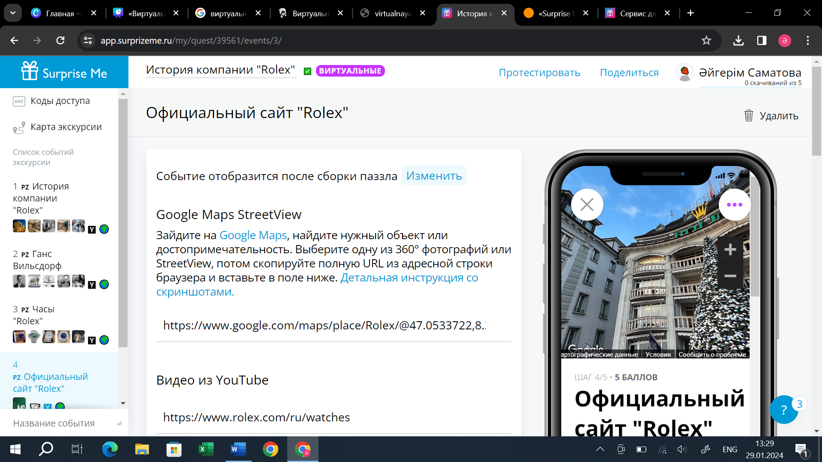Open Excel from the Windows taskbar
The height and width of the screenshot is (462, 822).
click(x=206, y=449)
